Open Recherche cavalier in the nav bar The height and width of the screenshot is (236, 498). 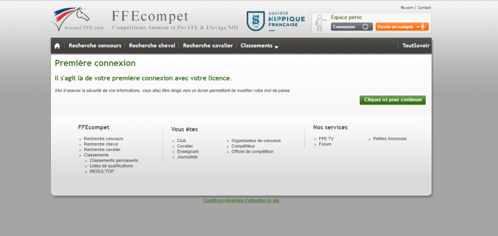click(x=207, y=46)
